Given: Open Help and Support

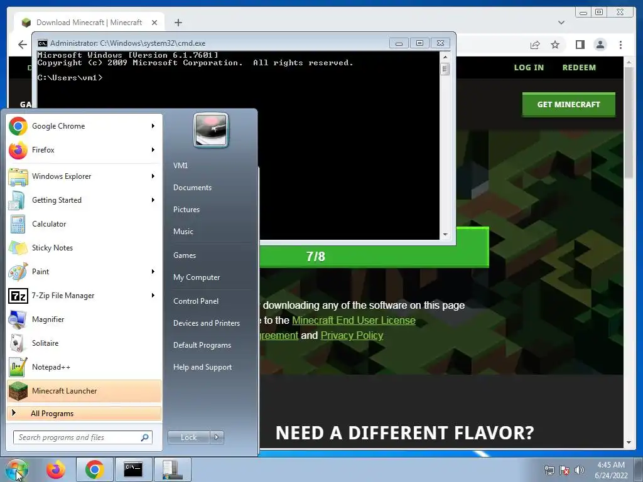Looking at the screenshot, I should [202, 367].
